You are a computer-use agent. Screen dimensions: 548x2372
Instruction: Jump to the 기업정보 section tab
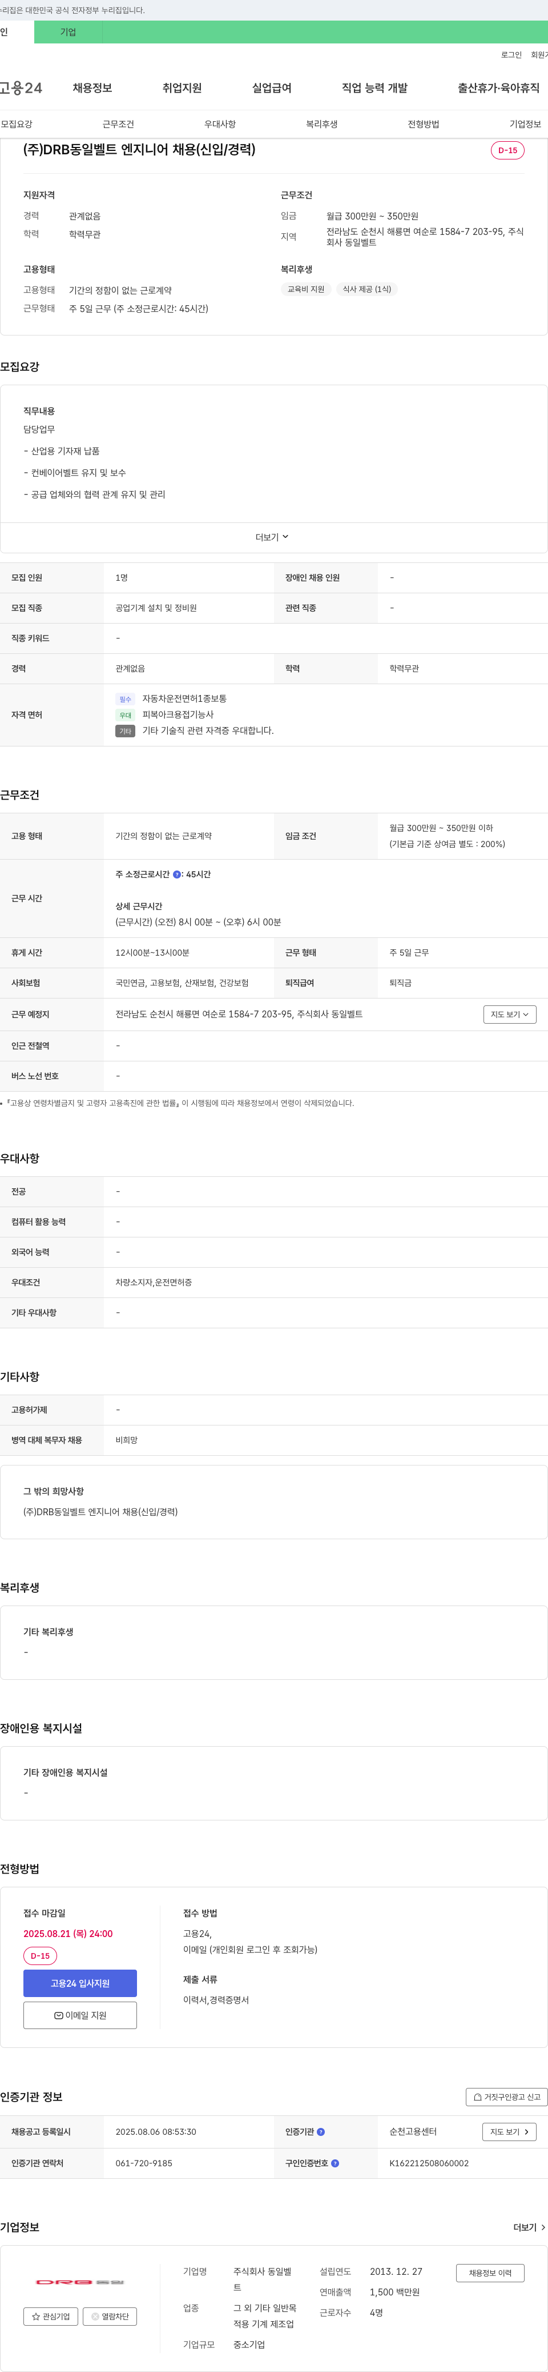[525, 124]
